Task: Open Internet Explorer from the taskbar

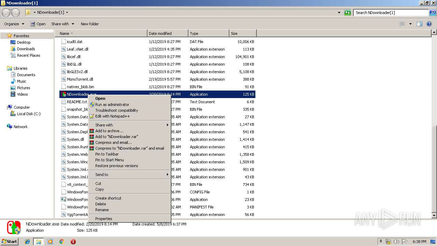Action: (27, 242)
